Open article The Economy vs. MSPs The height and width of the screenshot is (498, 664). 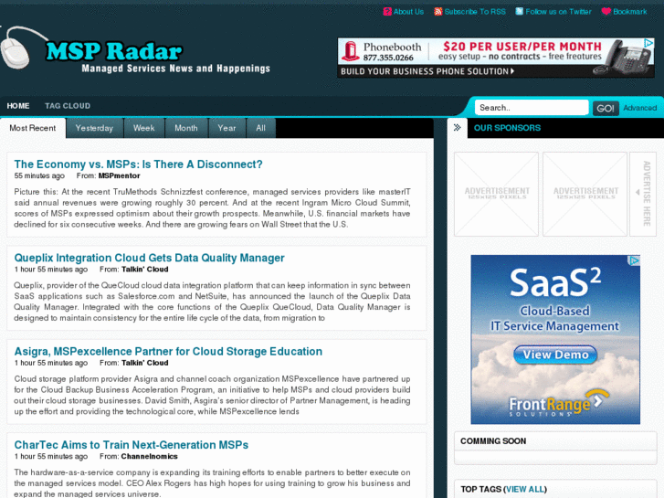pyautogui.click(x=139, y=164)
